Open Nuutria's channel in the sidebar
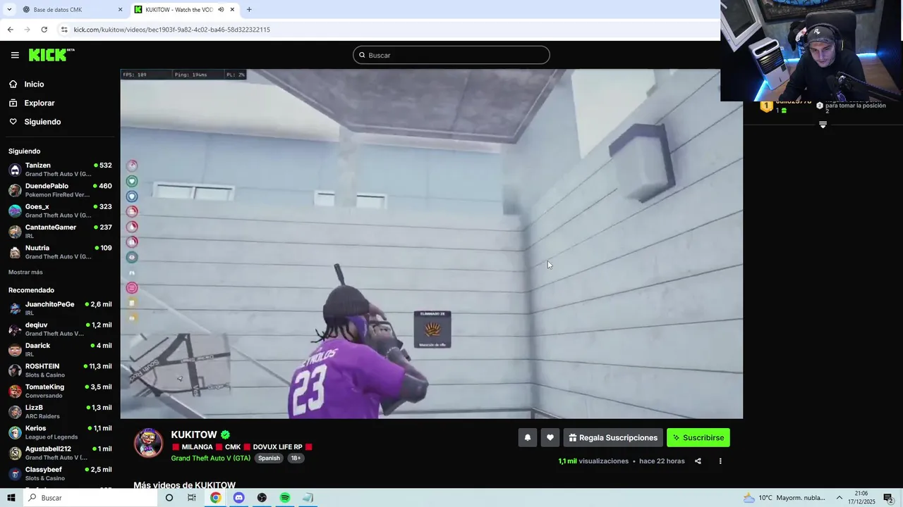Screen dimensions: 903x507 [x=60, y=252]
